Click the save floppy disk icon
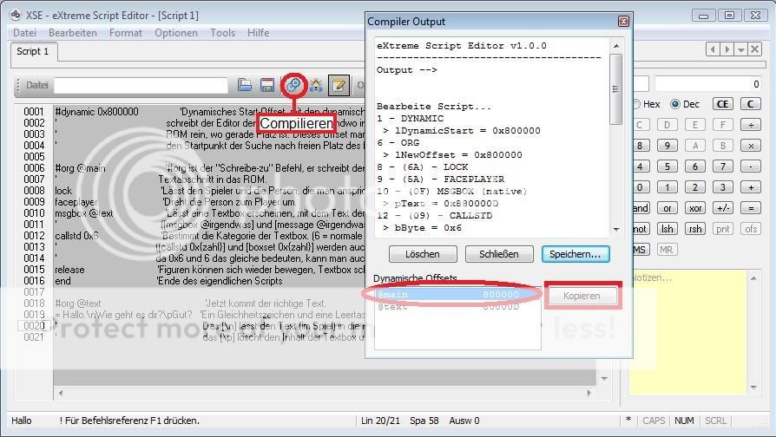 pyautogui.click(x=267, y=85)
